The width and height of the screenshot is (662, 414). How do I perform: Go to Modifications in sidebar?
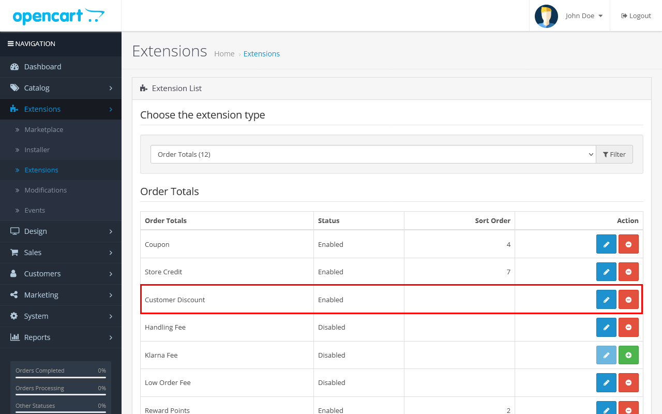pyautogui.click(x=46, y=190)
